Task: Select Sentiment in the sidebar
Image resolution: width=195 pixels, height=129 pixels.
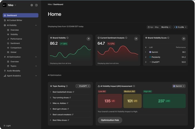Action: (15, 43)
